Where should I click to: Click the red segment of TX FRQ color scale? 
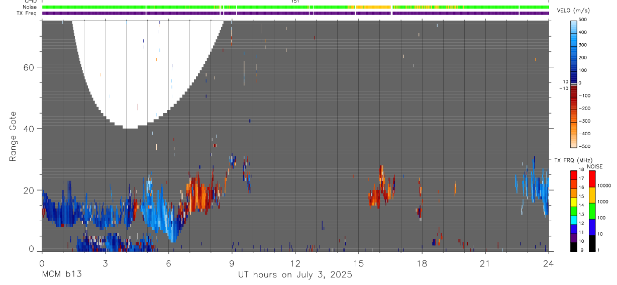coord(574,174)
